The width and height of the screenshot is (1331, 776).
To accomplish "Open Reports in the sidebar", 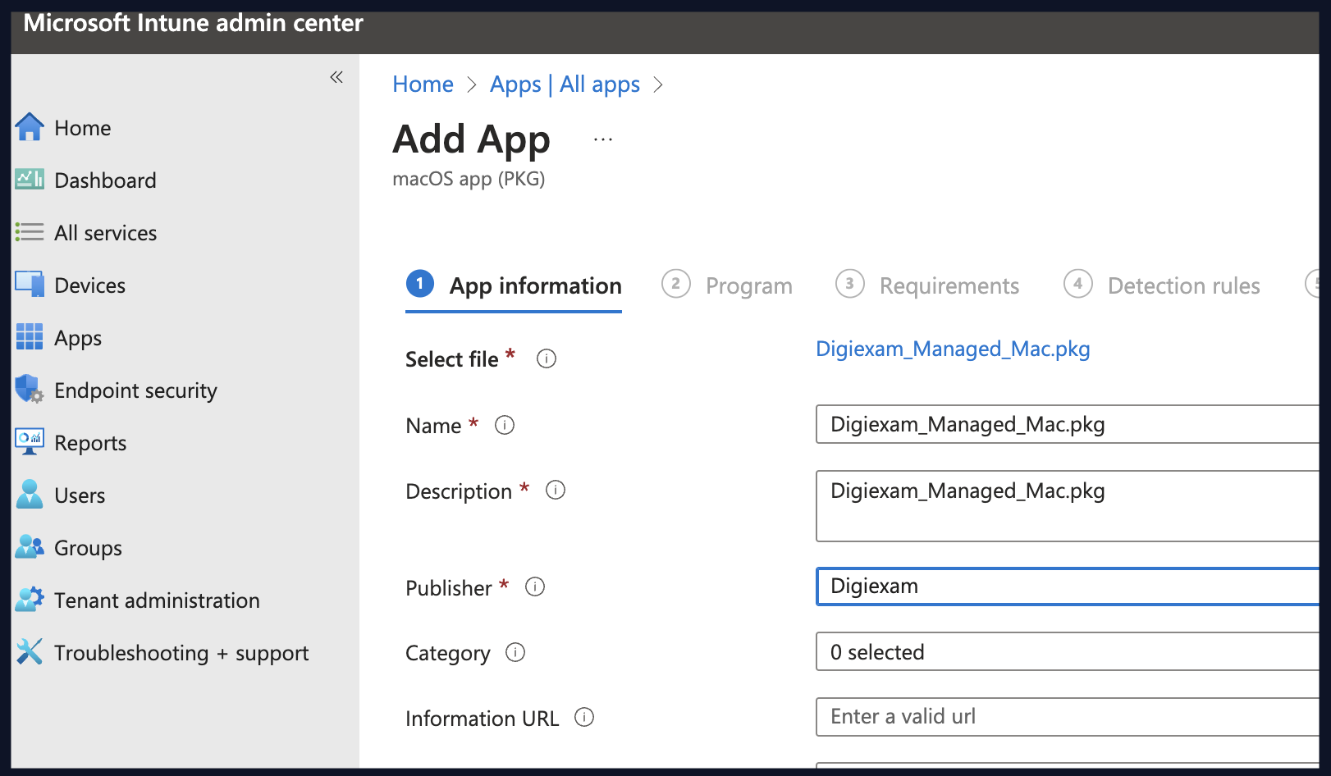I will [90, 443].
